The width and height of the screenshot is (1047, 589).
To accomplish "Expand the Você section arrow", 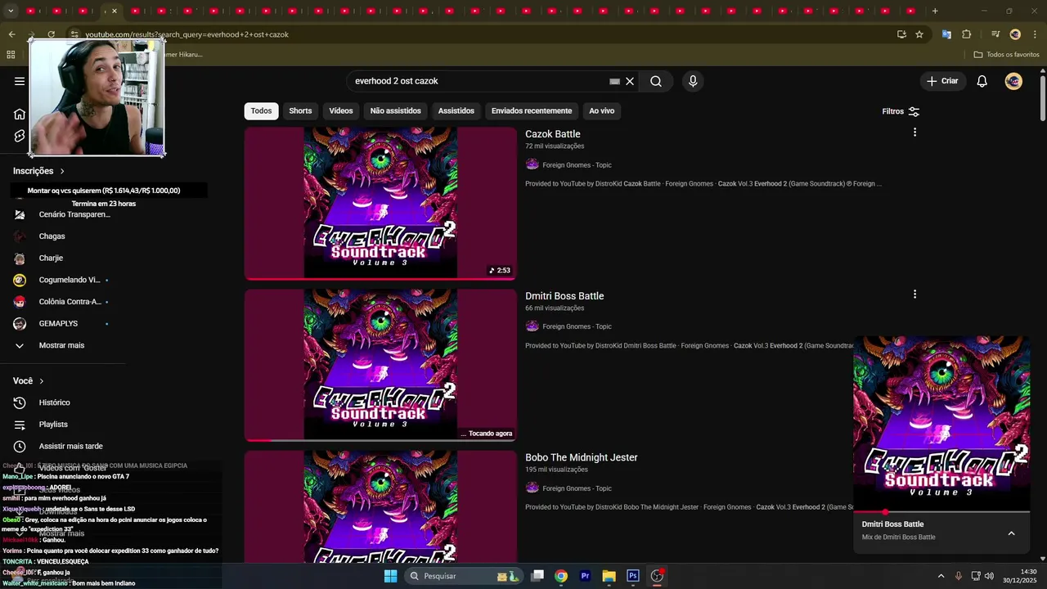I will [x=42, y=381].
